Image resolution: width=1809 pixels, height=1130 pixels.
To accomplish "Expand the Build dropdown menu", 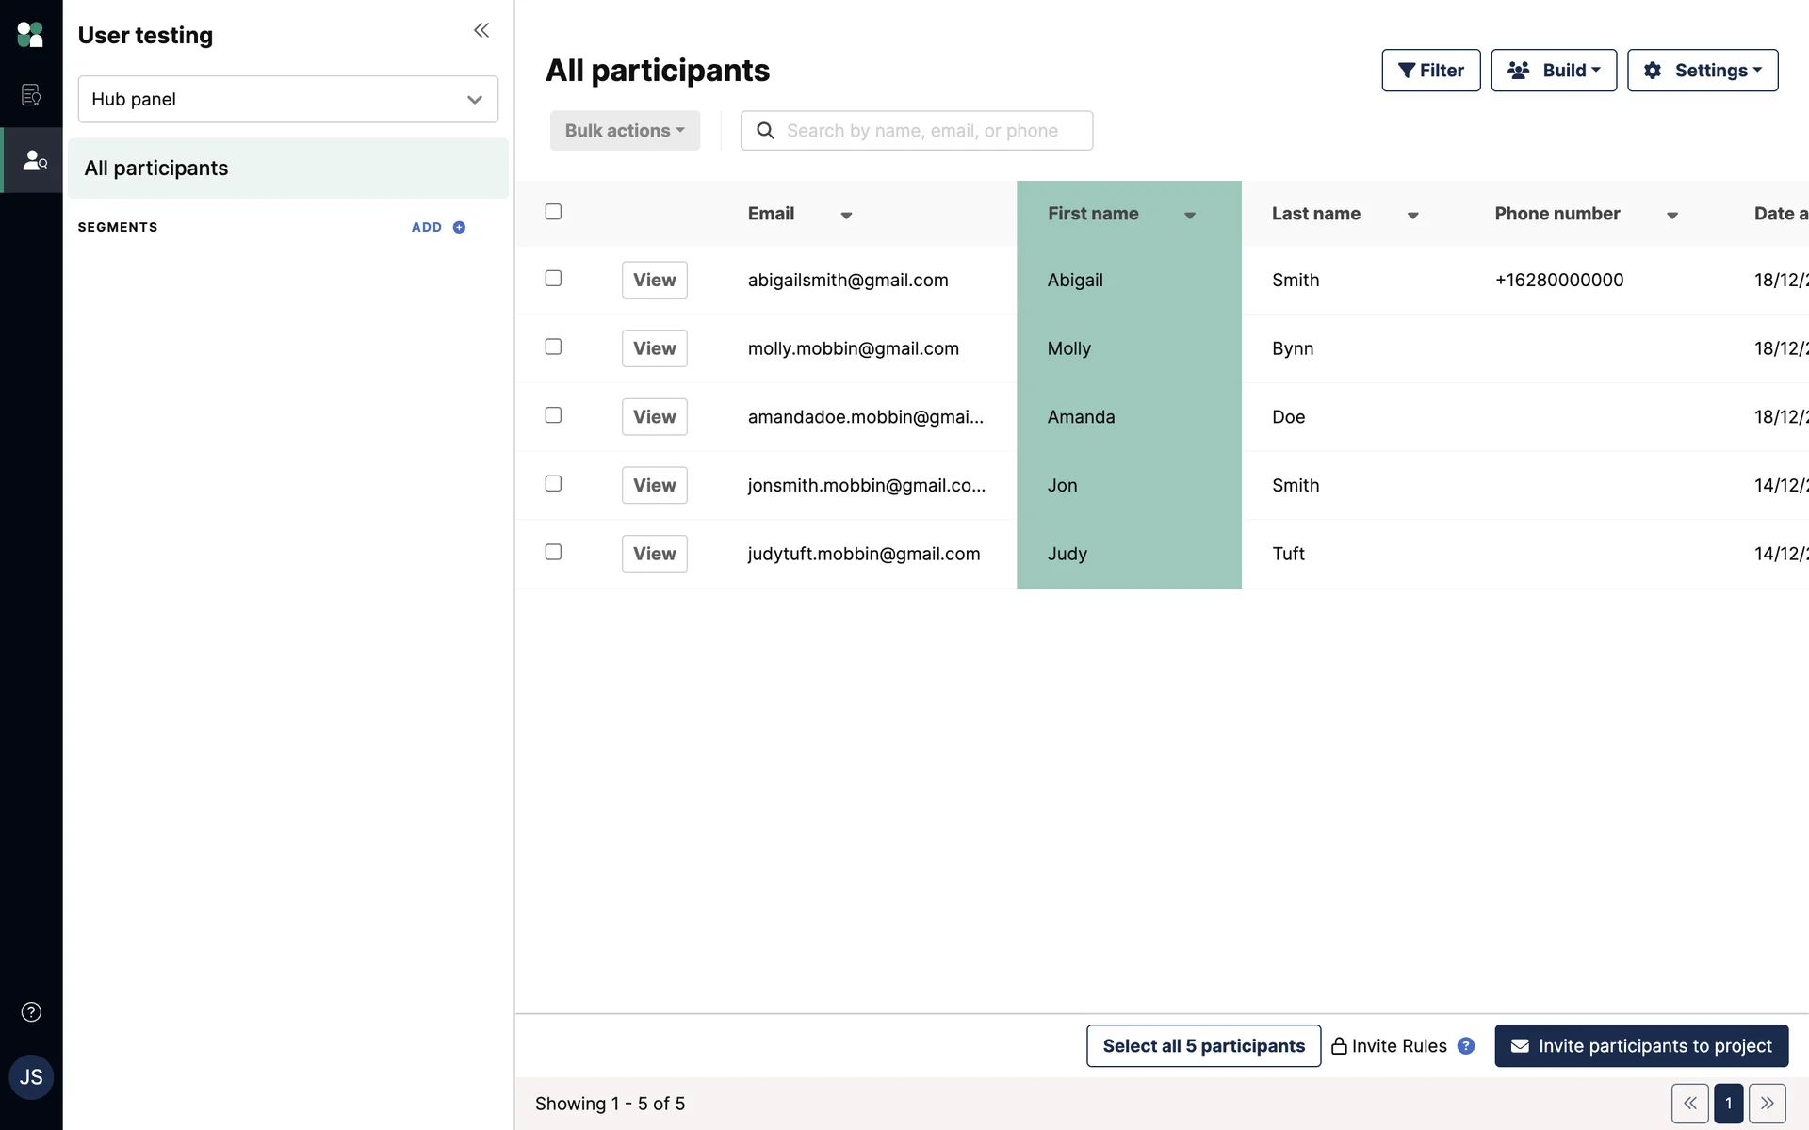I will tap(1553, 71).
